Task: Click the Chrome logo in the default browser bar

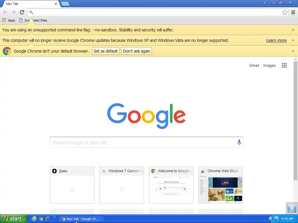Action: [7, 51]
